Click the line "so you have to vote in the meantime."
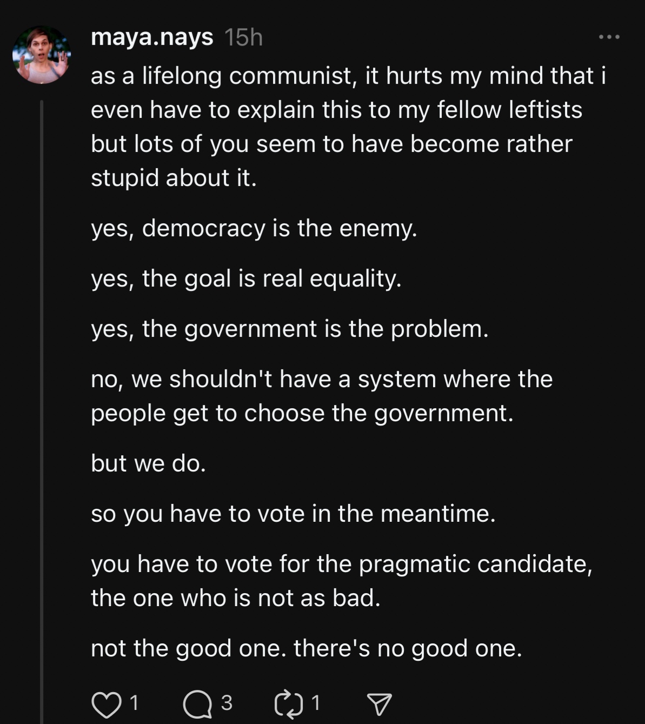Image resolution: width=645 pixels, height=724 pixels. tap(293, 514)
